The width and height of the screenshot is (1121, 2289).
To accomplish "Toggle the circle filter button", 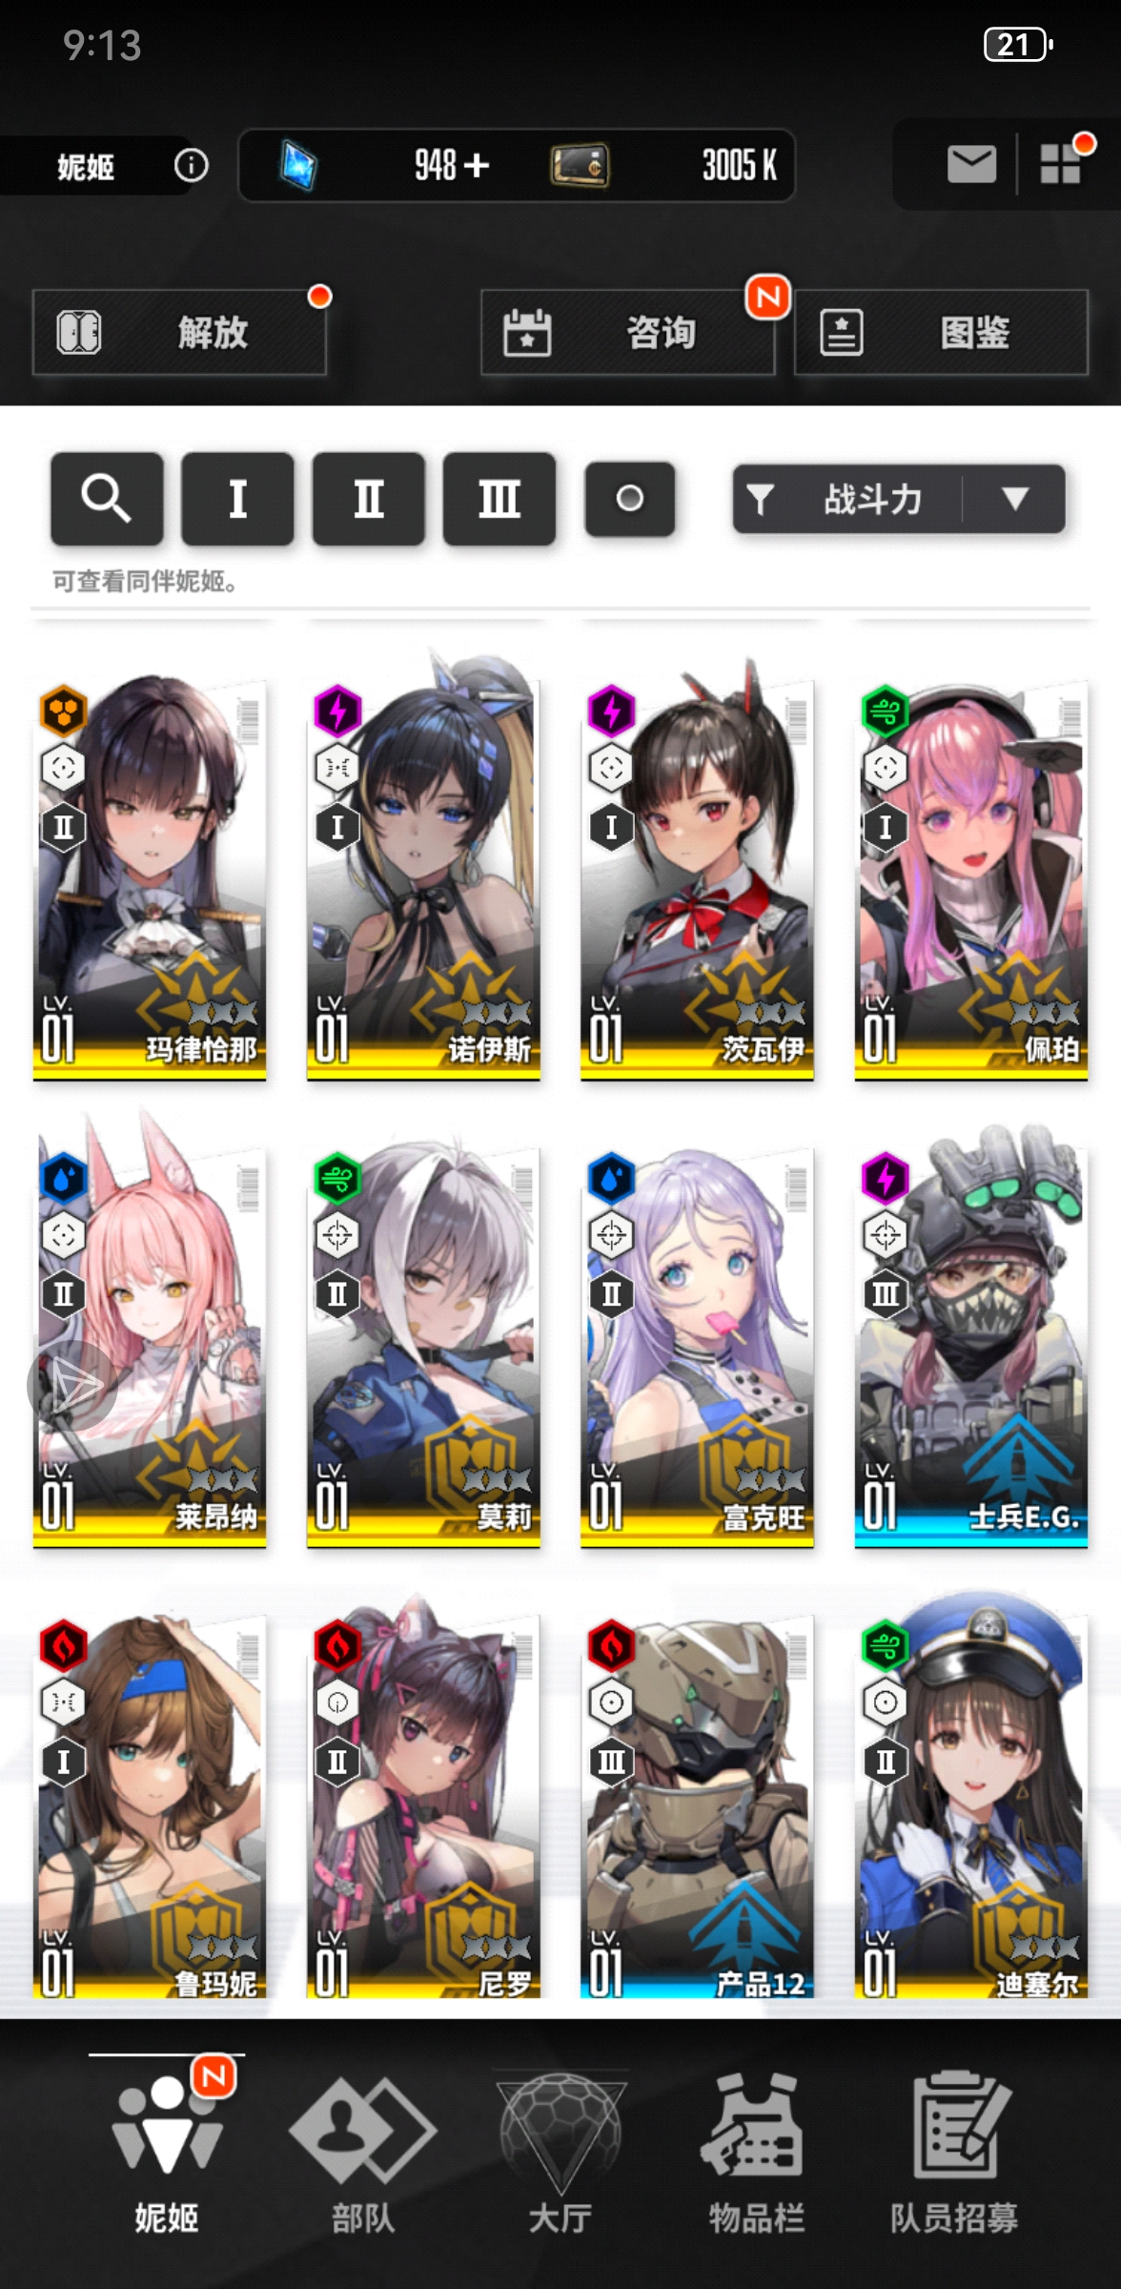I will (x=630, y=498).
